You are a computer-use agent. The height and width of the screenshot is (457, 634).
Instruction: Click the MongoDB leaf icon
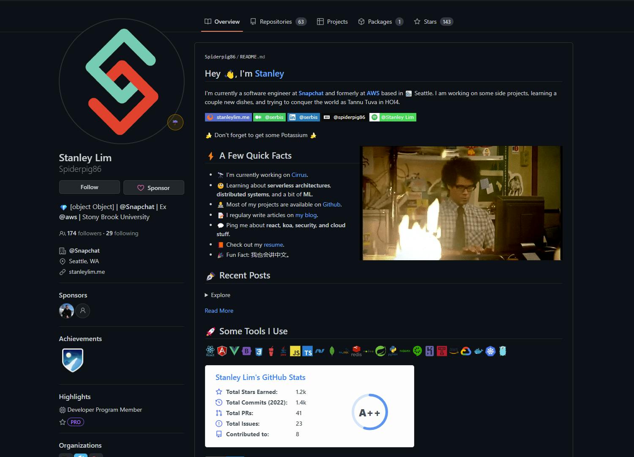click(332, 351)
